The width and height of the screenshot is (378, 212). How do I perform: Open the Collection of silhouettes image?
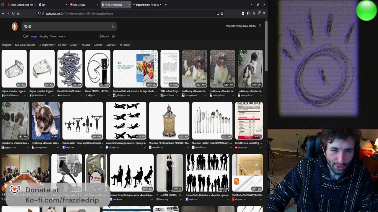click(207, 173)
